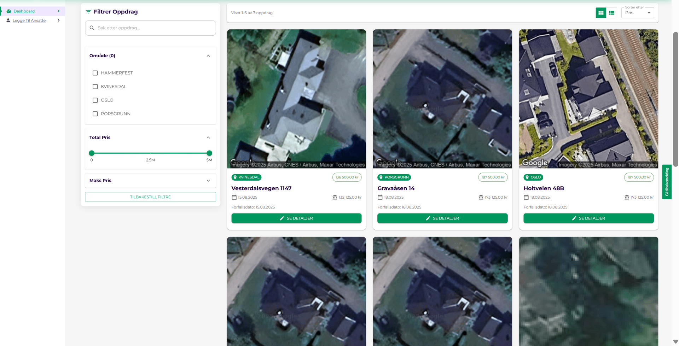This screenshot has height=346, width=679.
Task: Click the Total Pris maximum slider handle
Action: coord(209,153)
